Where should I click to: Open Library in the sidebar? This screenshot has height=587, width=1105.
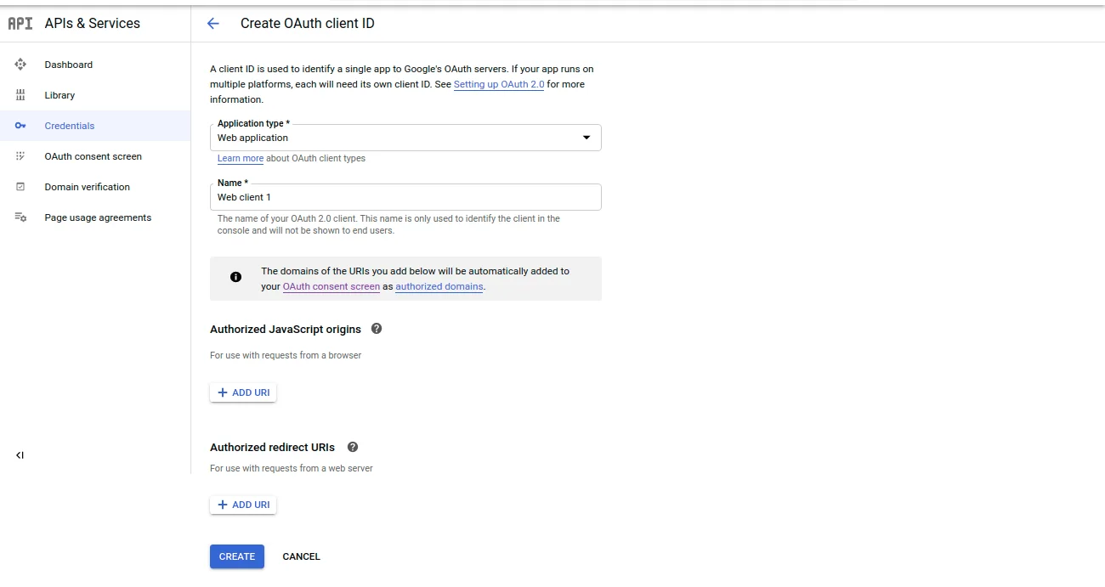pos(95,95)
